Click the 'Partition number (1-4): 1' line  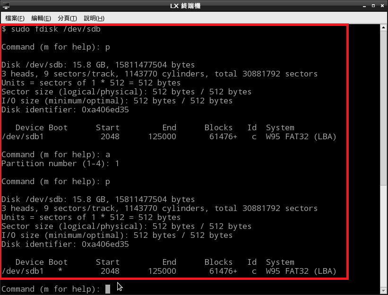click(x=60, y=163)
